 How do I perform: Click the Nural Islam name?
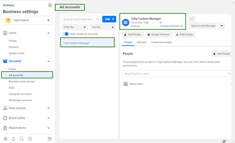click(137, 84)
